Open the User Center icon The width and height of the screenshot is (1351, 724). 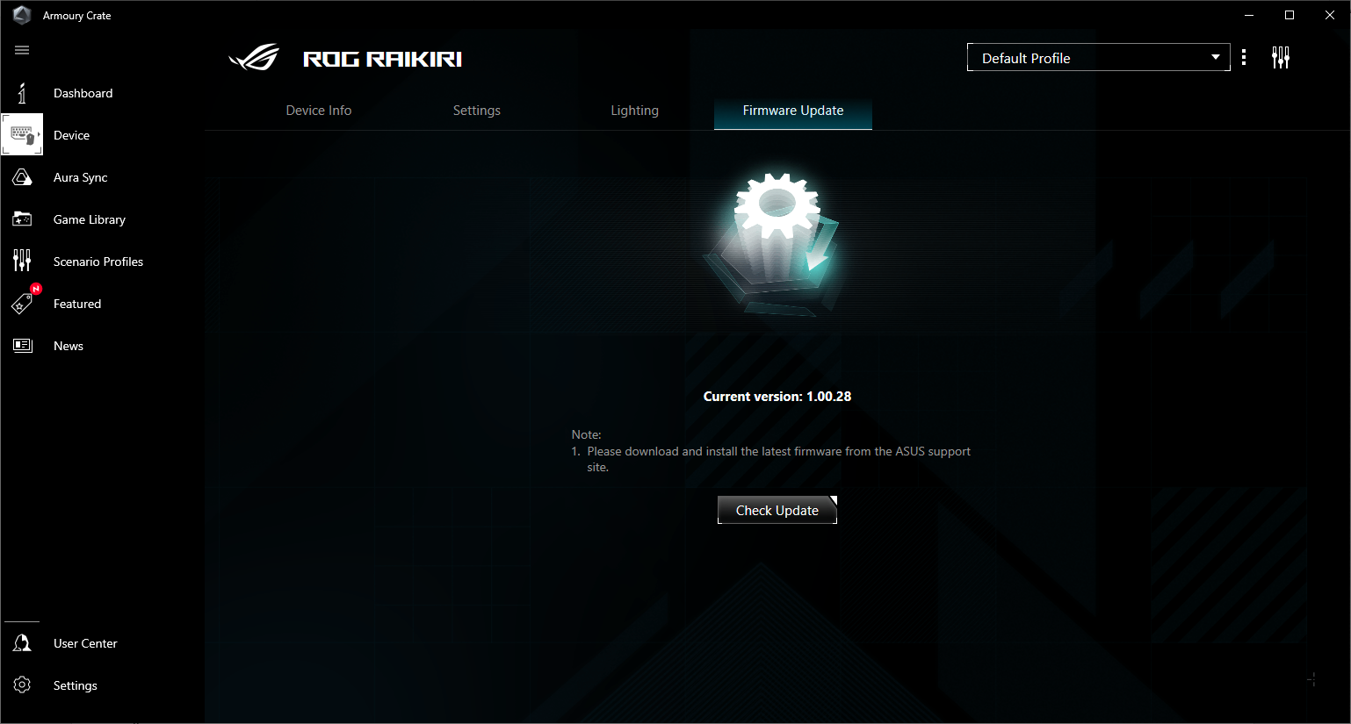[x=22, y=643]
